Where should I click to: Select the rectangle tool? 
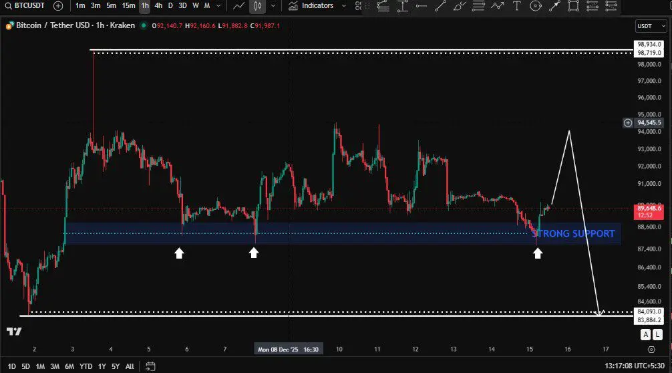(x=573, y=6)
